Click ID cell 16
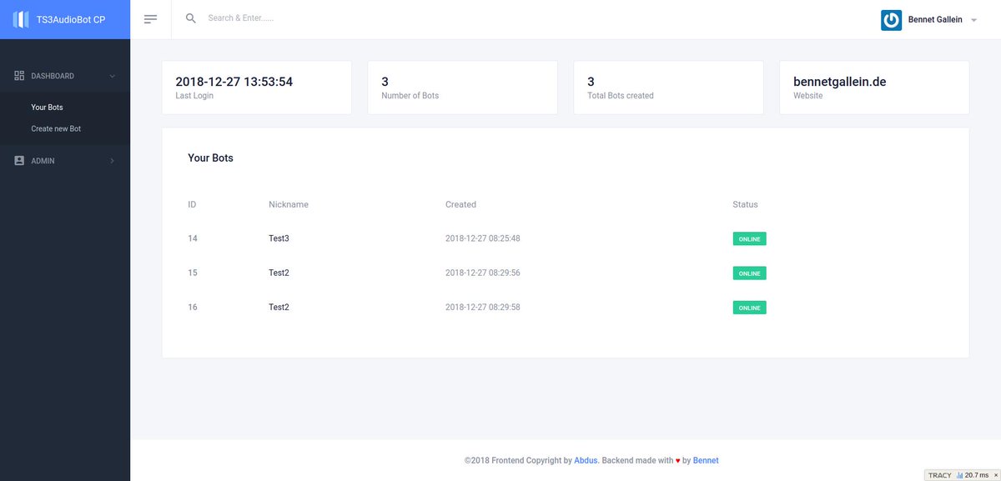The image size is (1001, 481). coord(193,307)
